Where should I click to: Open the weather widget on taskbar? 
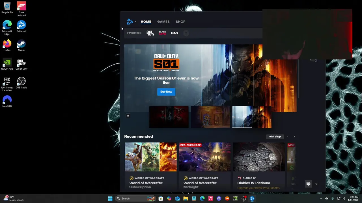coord(14,198)
